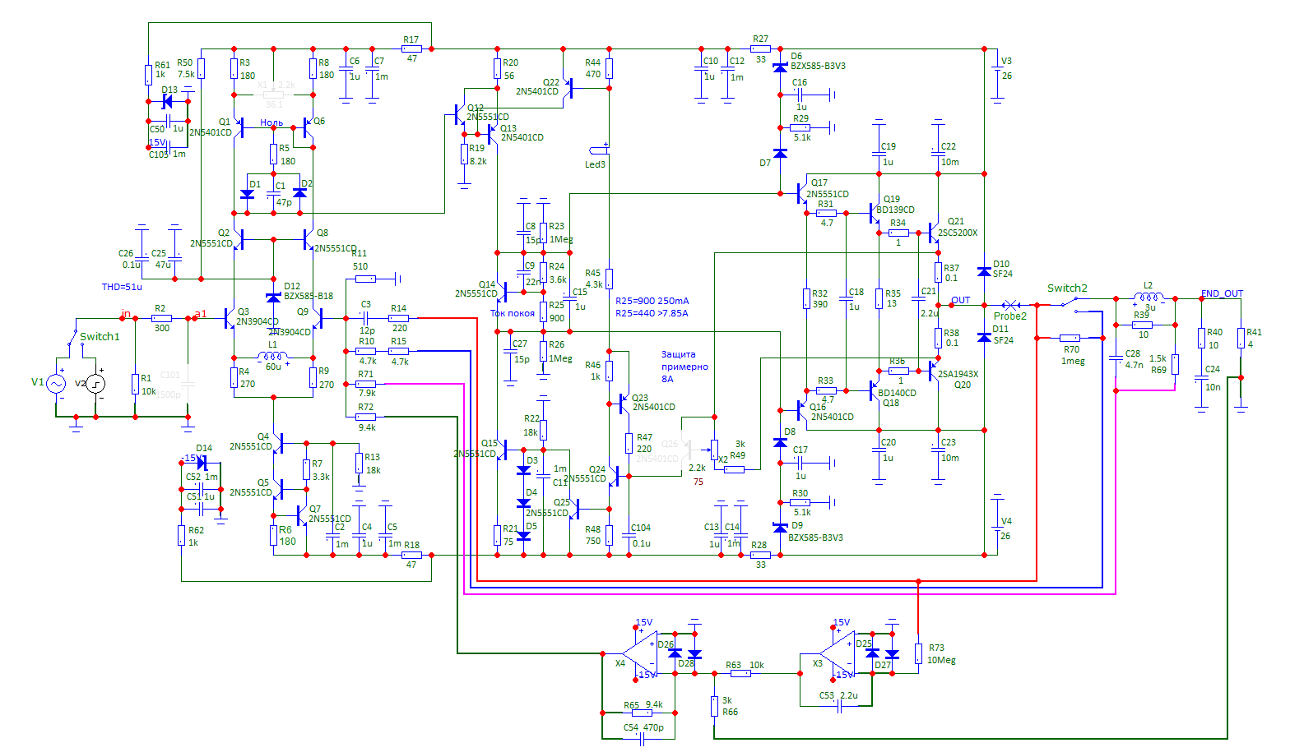Click the R40 10 resistor

click(1201, 338)
